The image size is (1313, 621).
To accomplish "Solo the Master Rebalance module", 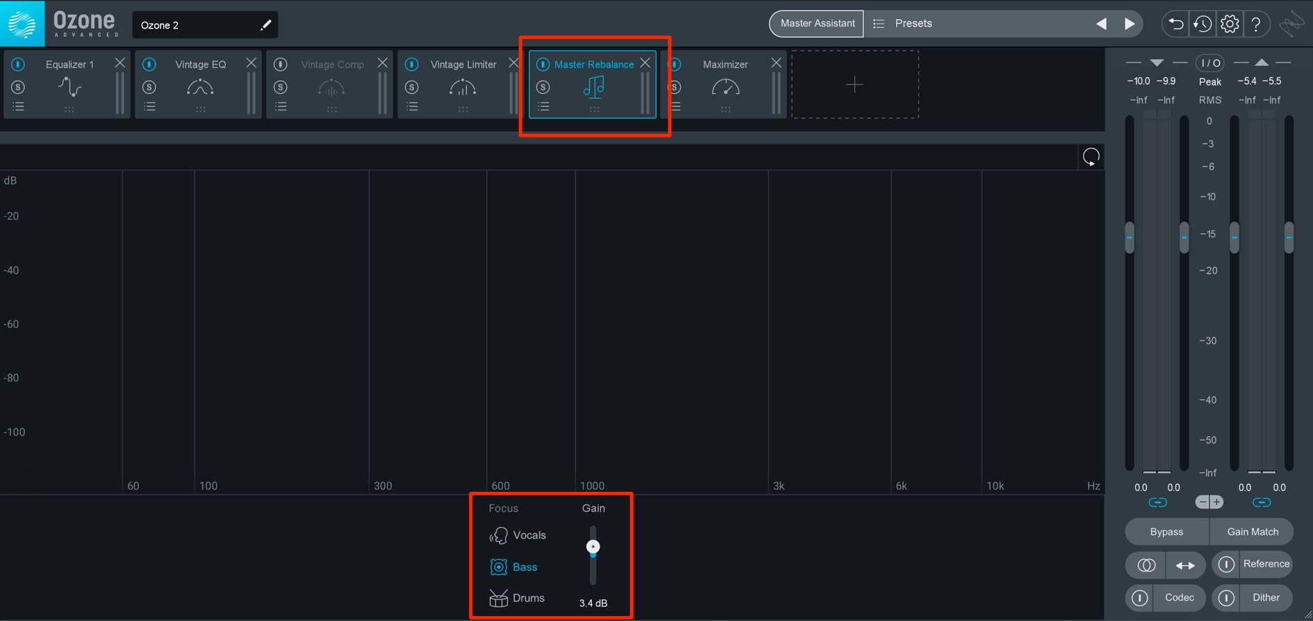I will (543, 87).
